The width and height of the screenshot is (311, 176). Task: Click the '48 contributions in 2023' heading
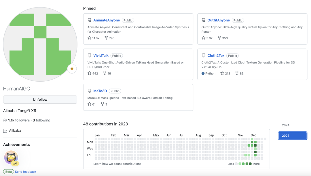click(x=105, y=124)
